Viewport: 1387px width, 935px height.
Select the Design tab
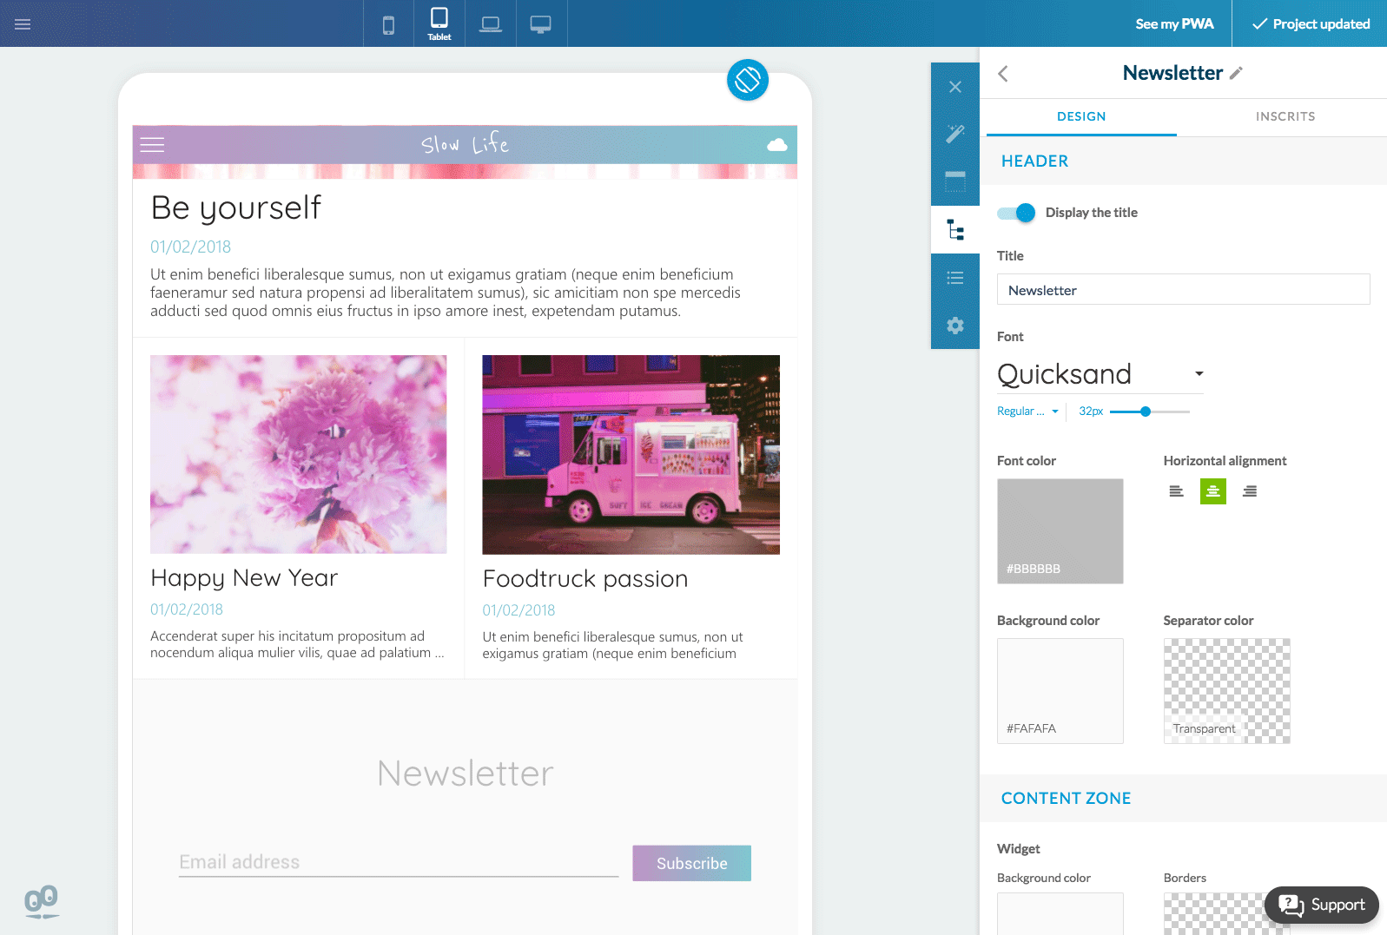click(1081, 116)
